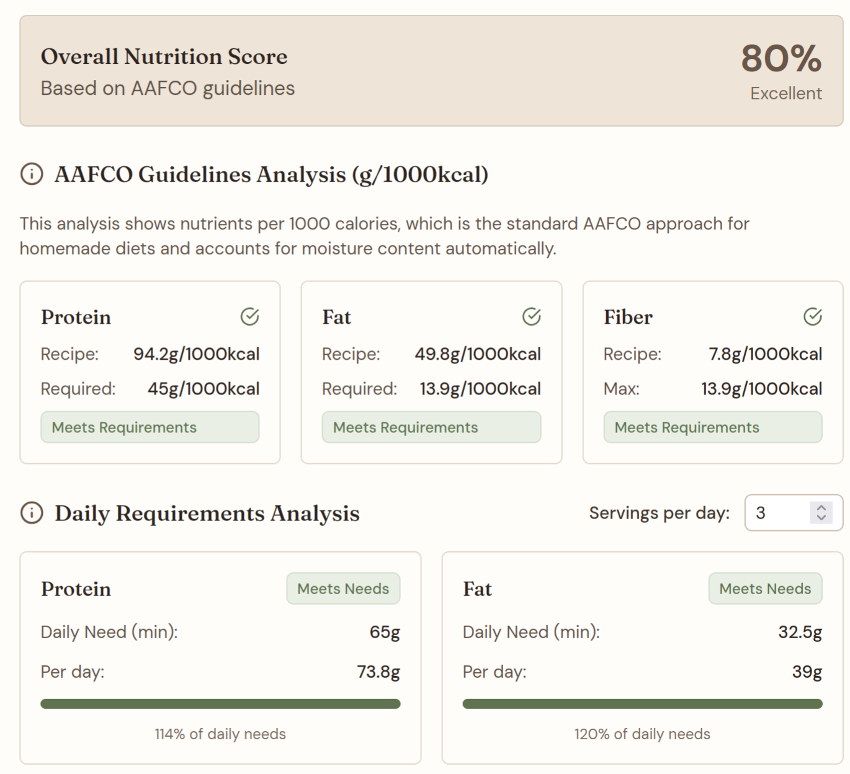Click Meets Requirements badge under Protein
850x774 pixels.
coord(150,427)
